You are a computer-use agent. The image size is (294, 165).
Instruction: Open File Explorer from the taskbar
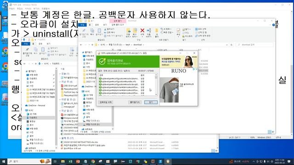[x=63, y=161]
